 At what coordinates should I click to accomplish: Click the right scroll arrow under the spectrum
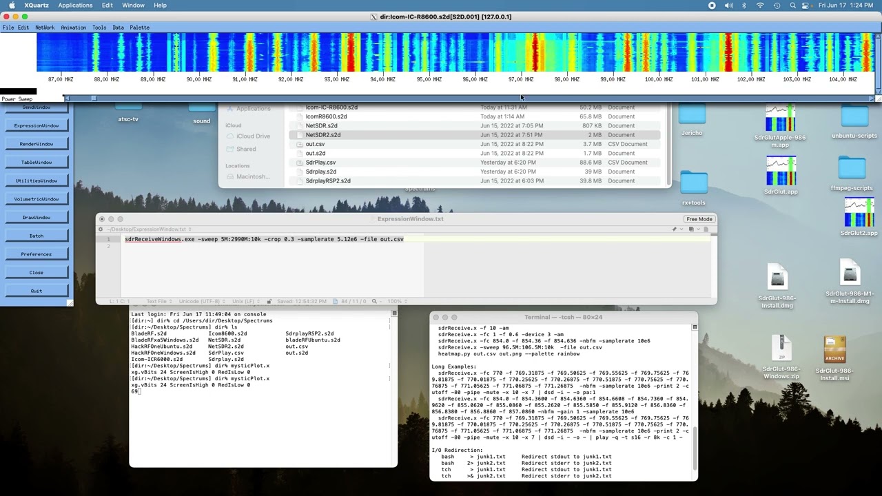[x=872, y=99]
